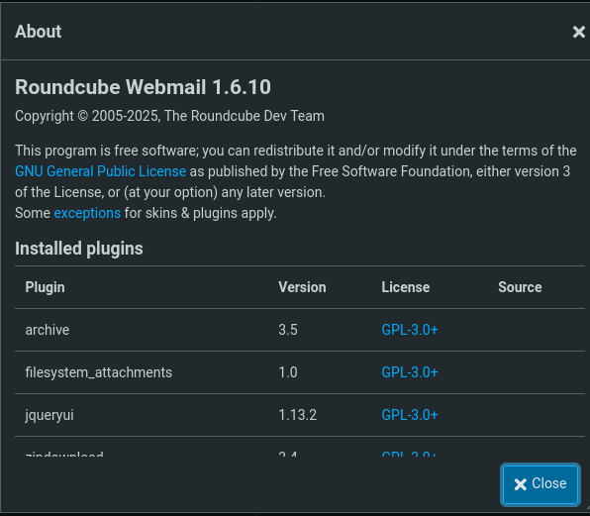Image resolution: width=590 pixels, height=516 pixels.
Task: Open the archive plugin GPL-3.0+ license
Action: [410, 330]
